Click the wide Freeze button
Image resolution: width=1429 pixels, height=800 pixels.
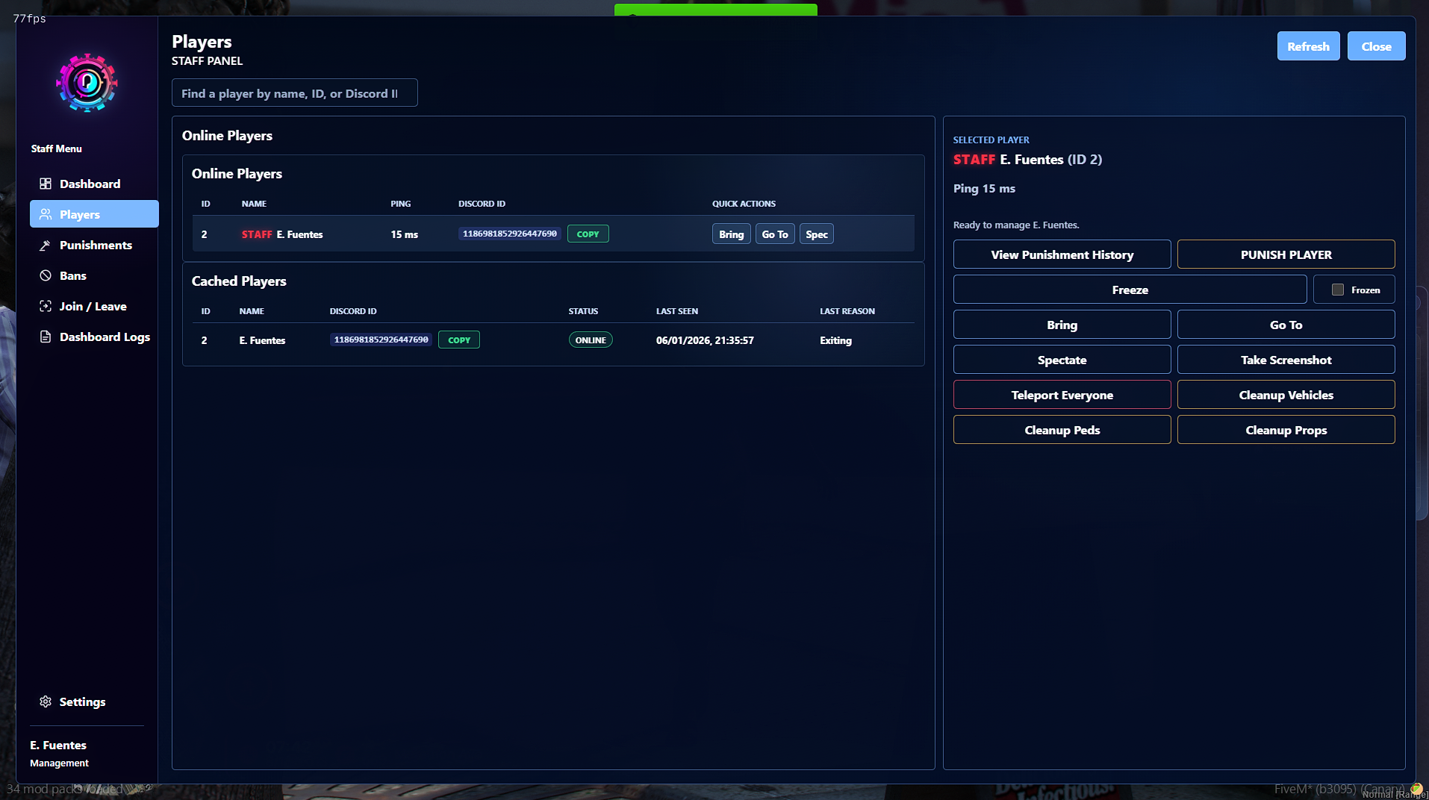(x=1130, y=290)
